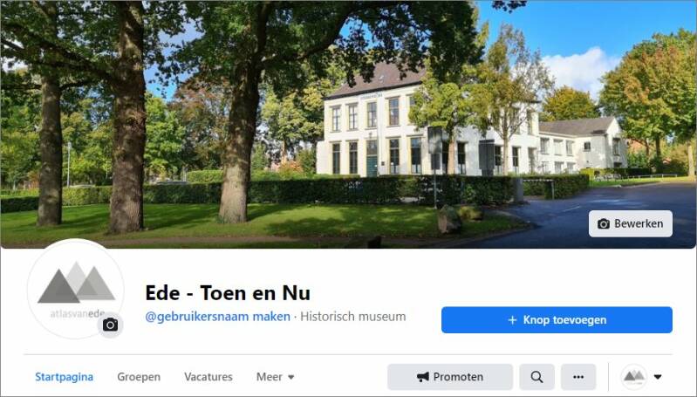The height and width of the screenshot is (397, 697).
Task: Click the plus icon in Knop toevoegen
Action: (512, 320)
